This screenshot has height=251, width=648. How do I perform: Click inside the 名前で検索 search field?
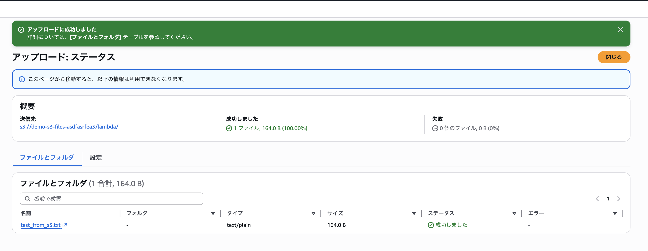click(x=111, y=198)
